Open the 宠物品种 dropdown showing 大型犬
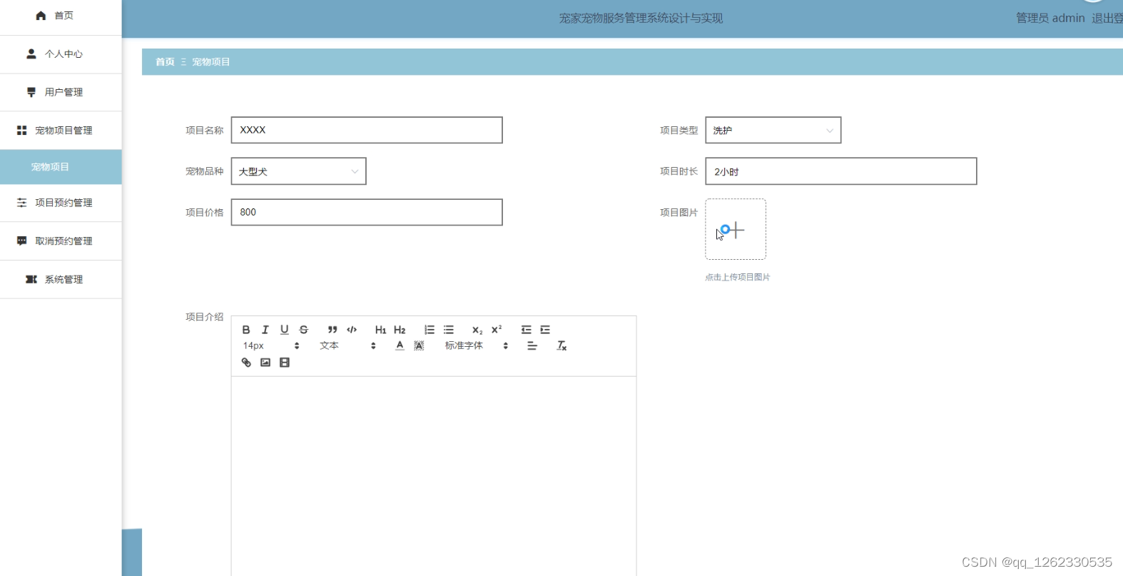This screenshot has width=1123, height=576. 299,171
